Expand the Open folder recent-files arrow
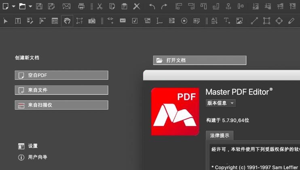Viewport: 300px width, 170px height. [x=30, y=6]
